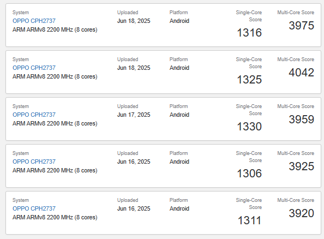Click the Jun 17, 2025 upload date
The width and height of the screenshot is (324, 239).
click(134, 115)
